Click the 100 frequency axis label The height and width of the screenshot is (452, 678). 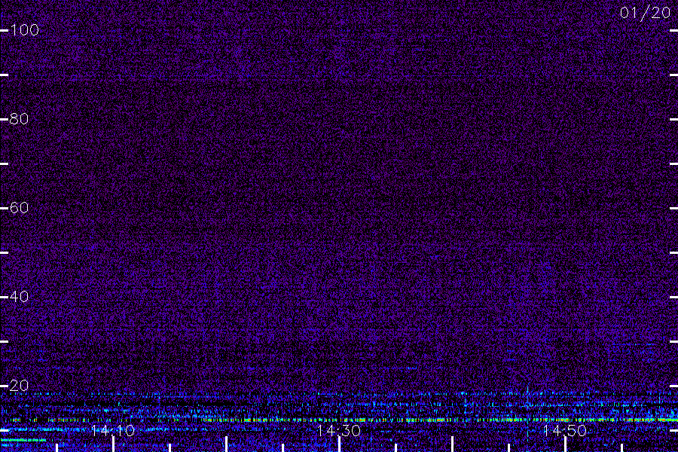[25, 30]
